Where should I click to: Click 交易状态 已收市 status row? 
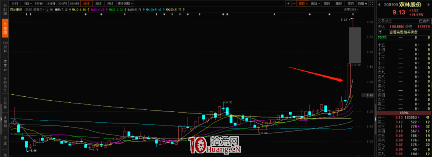[x=404, y=21]
